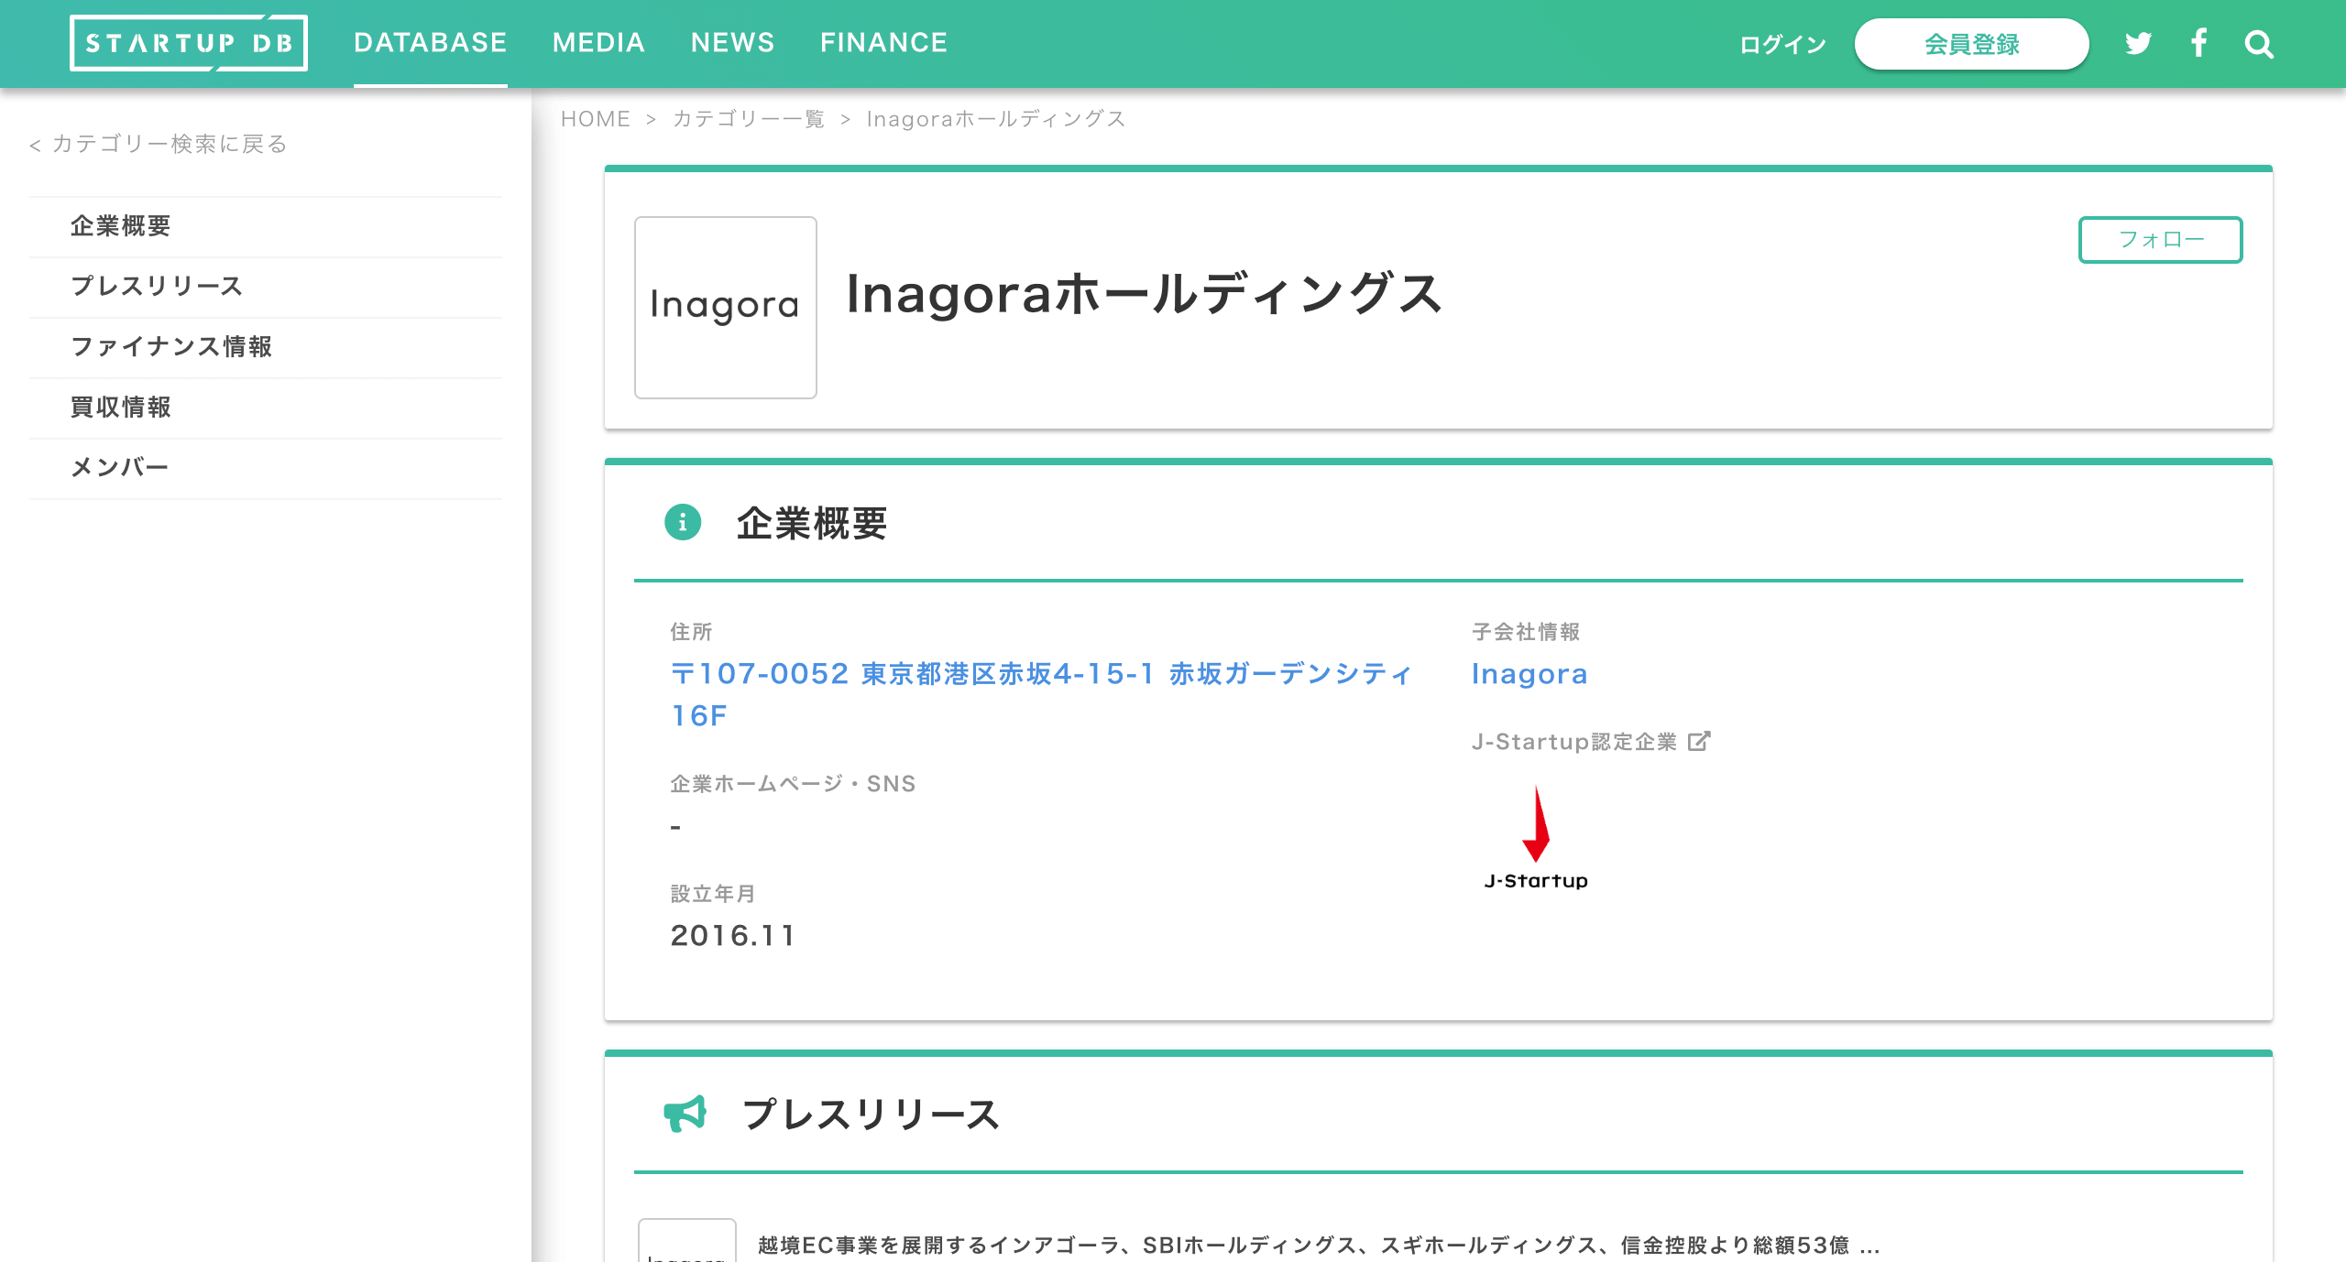Click the Facebook icon in the header

pyautogui.click(x=2198, y=43)
